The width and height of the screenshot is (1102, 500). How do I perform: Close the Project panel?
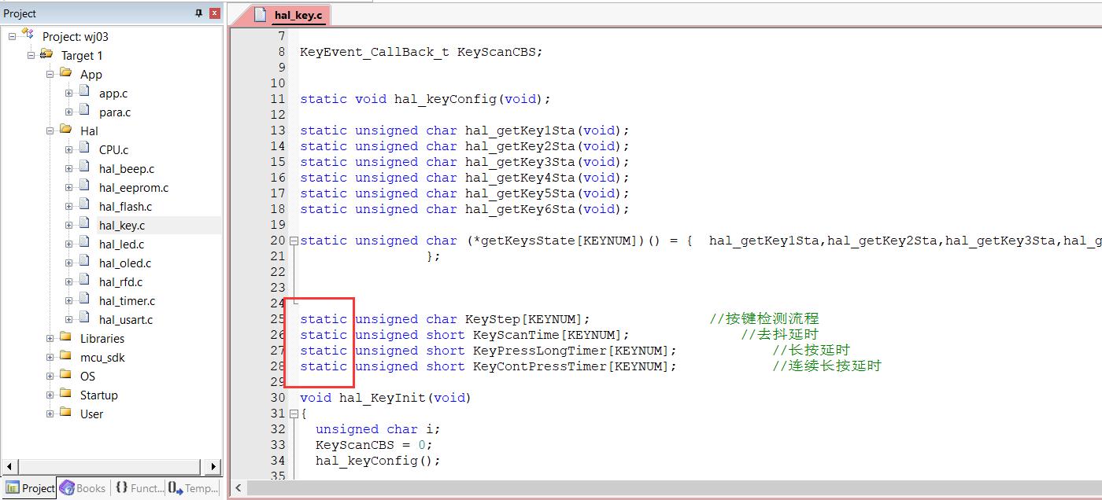(x=214, y=13)
